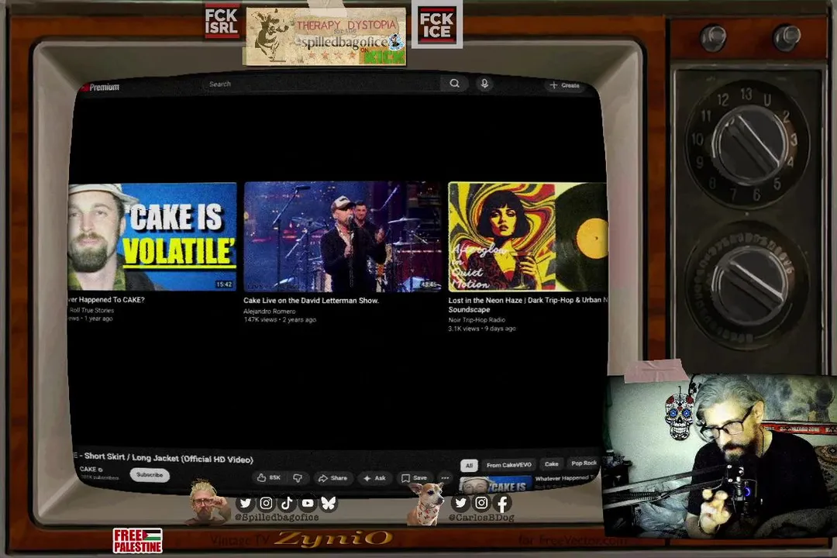
Task: Save the video with Save button
Action: [x=414, y=478]
